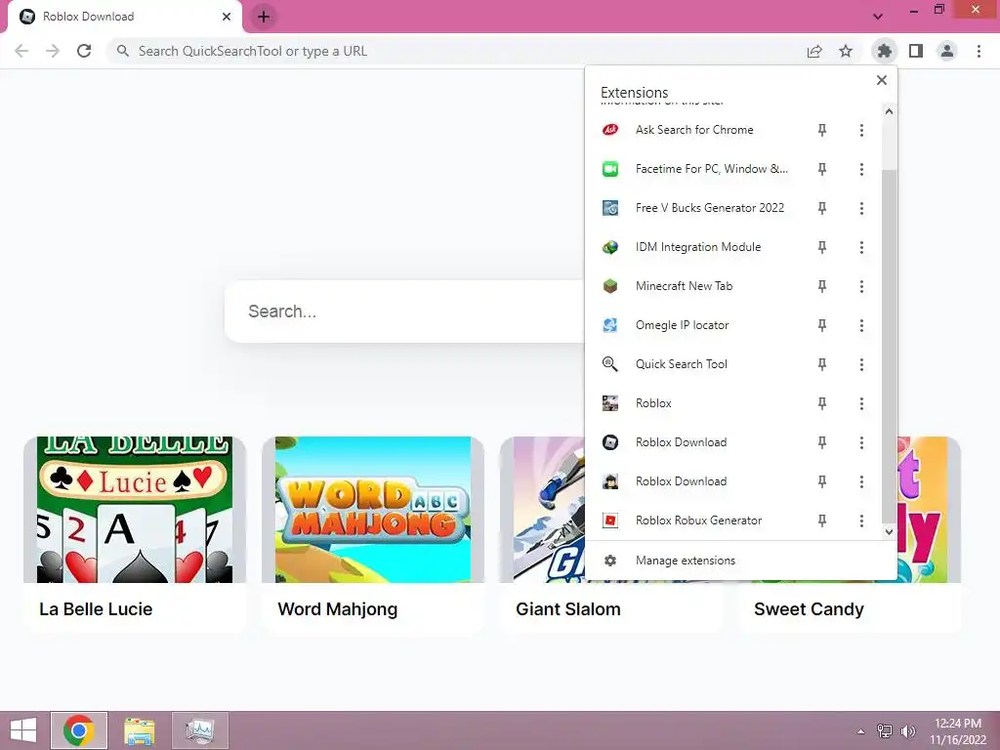The width and height of the screenshot is (1000, 750).
Task: Close the Extensions popup
Action: (x=882, y=80)
